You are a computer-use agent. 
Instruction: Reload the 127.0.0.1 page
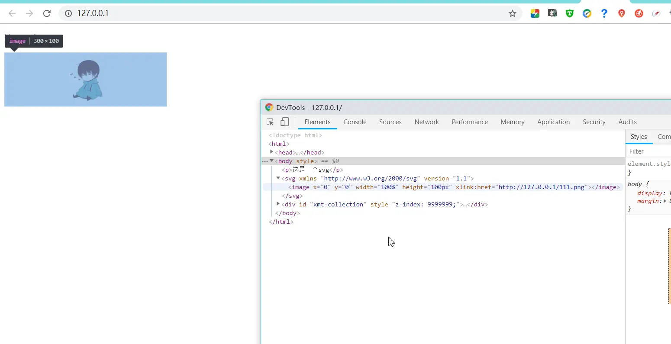[x=47, y=13]
